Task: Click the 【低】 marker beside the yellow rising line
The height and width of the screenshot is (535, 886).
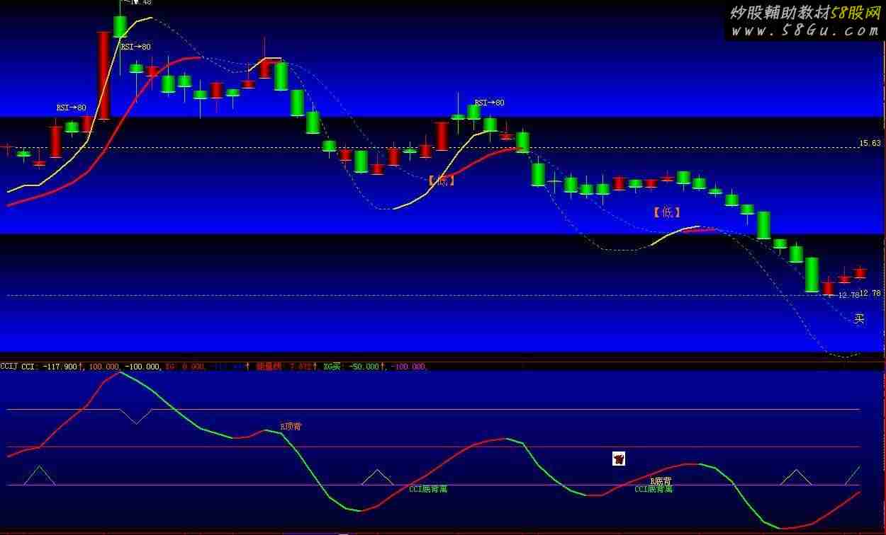Action: (x=442, y=180)
